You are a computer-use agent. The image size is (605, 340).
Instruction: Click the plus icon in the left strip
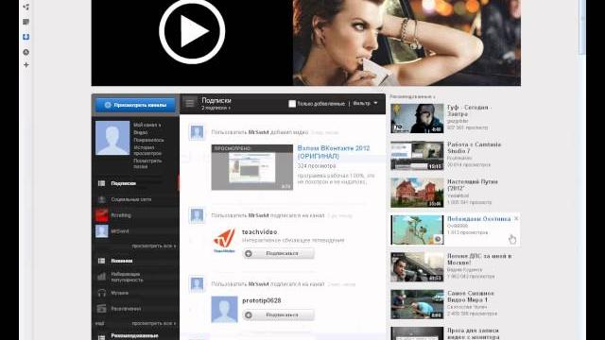coord(26,65)
